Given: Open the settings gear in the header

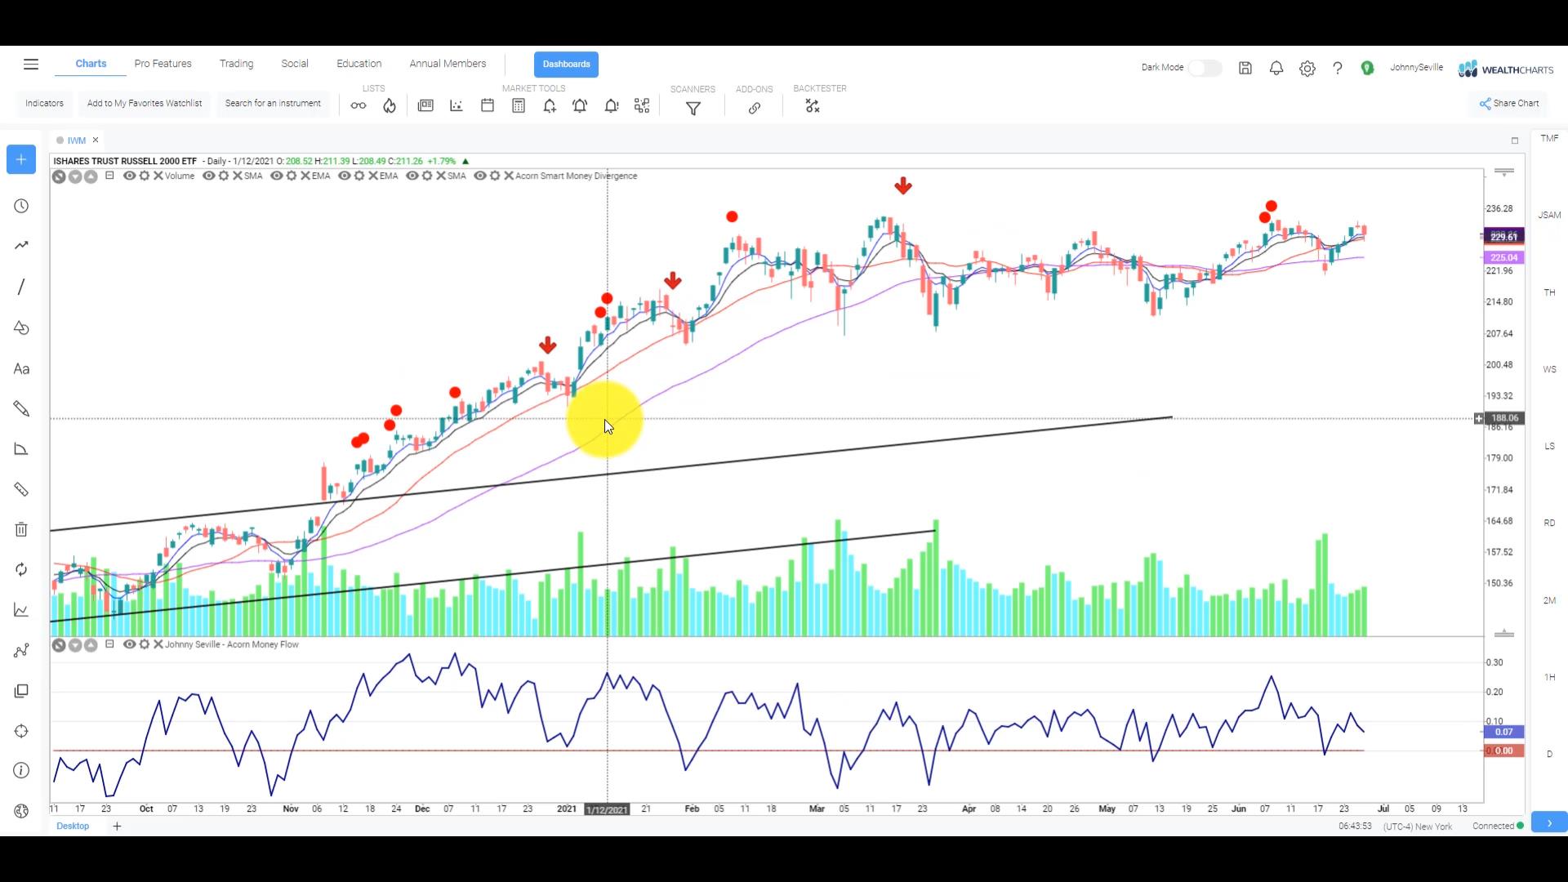Looking at the screenshot, I should tap(1307, 69).
